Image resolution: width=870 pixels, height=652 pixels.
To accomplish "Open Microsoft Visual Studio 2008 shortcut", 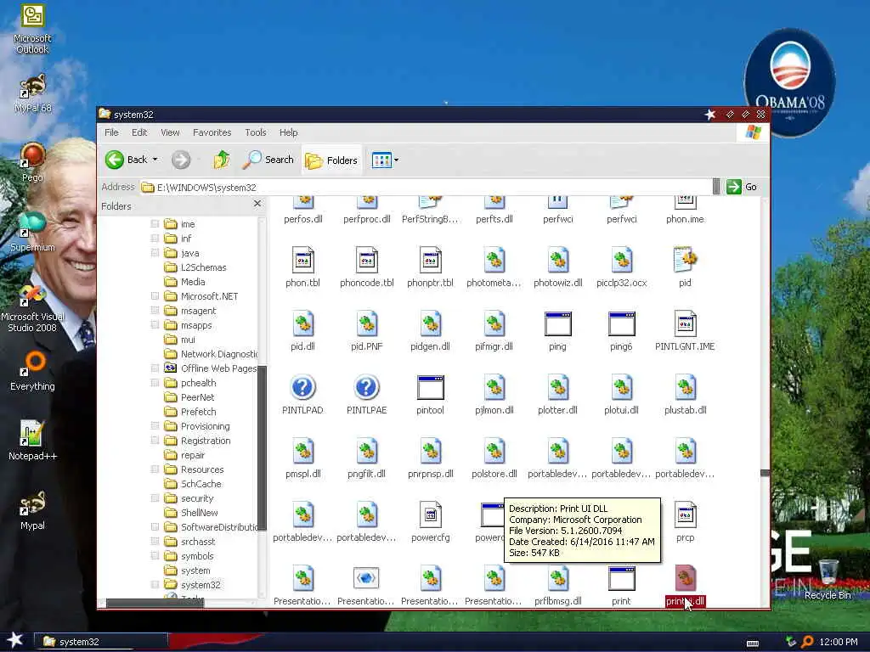I will [32, 308].
